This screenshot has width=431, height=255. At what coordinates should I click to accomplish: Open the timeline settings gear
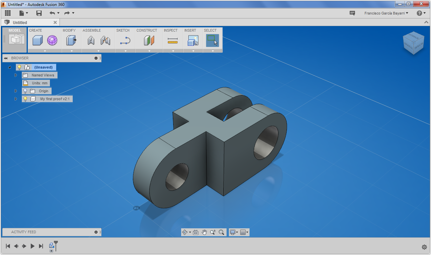pos(424,247)
